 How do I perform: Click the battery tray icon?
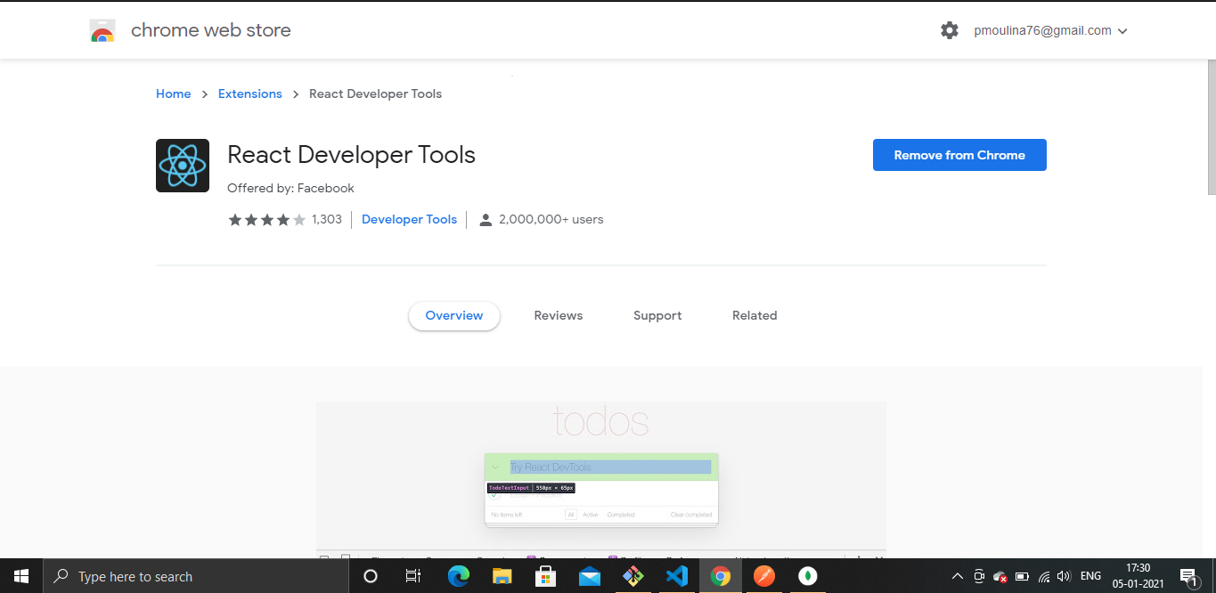click(1022, 576)
